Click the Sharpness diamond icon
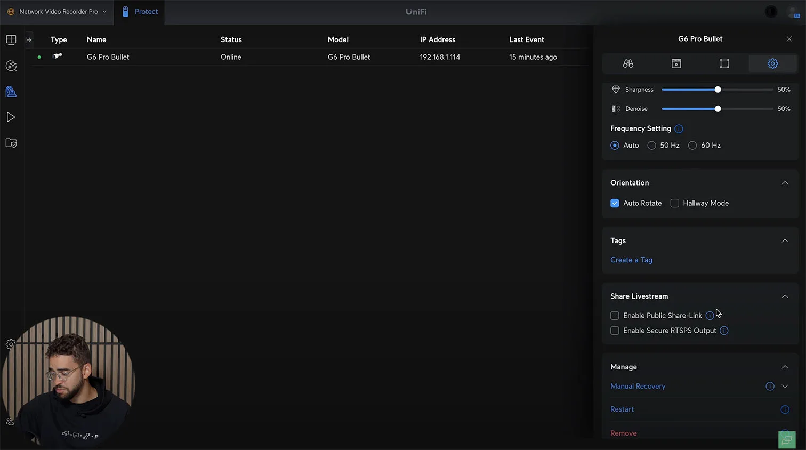The image size is (806, 450). click(x=616, y=90)
